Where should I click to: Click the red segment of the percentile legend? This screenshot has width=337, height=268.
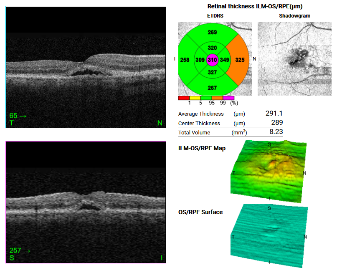(x=184, y=98)
